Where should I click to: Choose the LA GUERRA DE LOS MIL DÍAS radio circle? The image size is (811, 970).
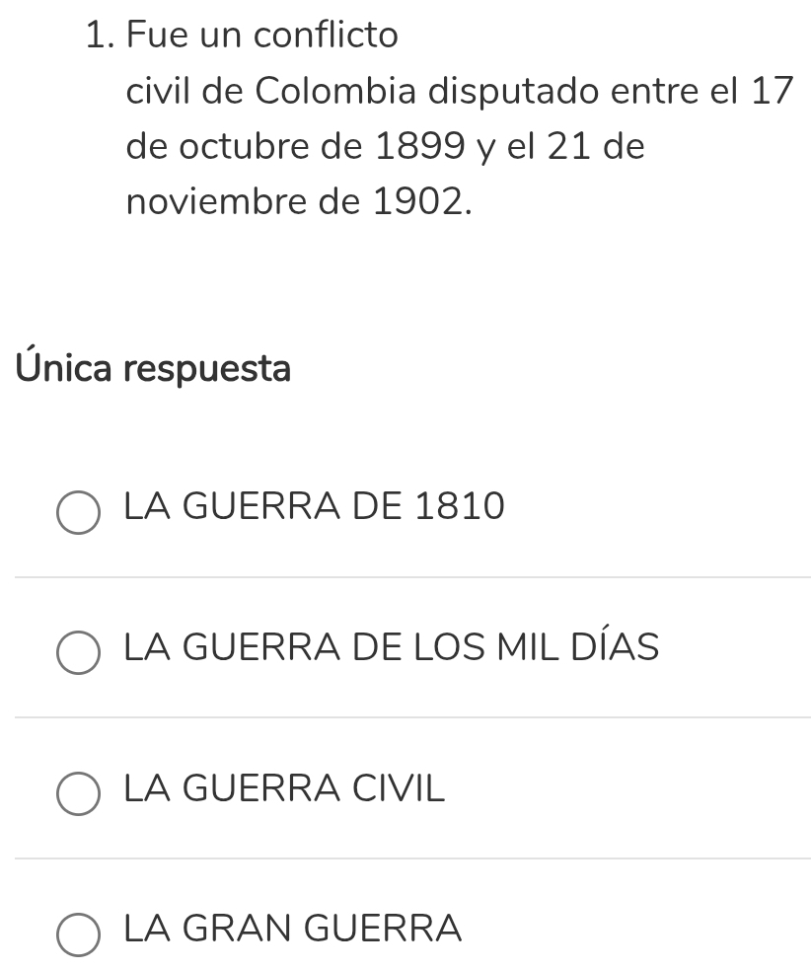pos(78,653)
